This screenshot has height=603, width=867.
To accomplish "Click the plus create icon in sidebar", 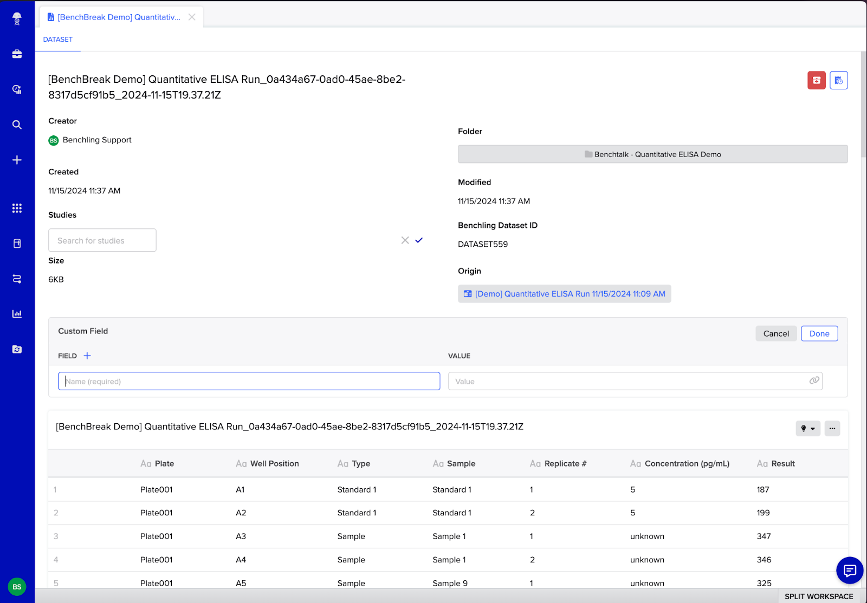I will [x=17, y=160].
